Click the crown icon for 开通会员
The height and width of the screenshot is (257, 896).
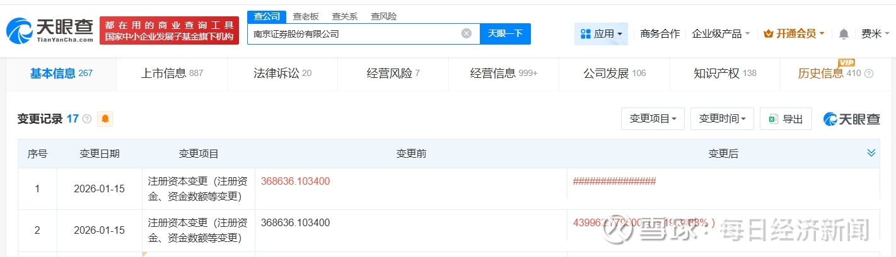click(x=768, y=34)
